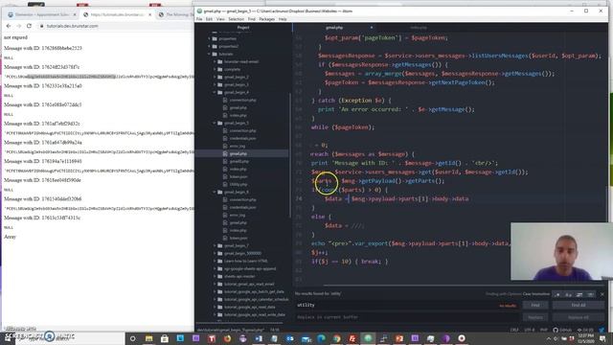613x345 pixels.
Task: Open gmail2.php in the project tree
Action: click(x=239, y=161)
